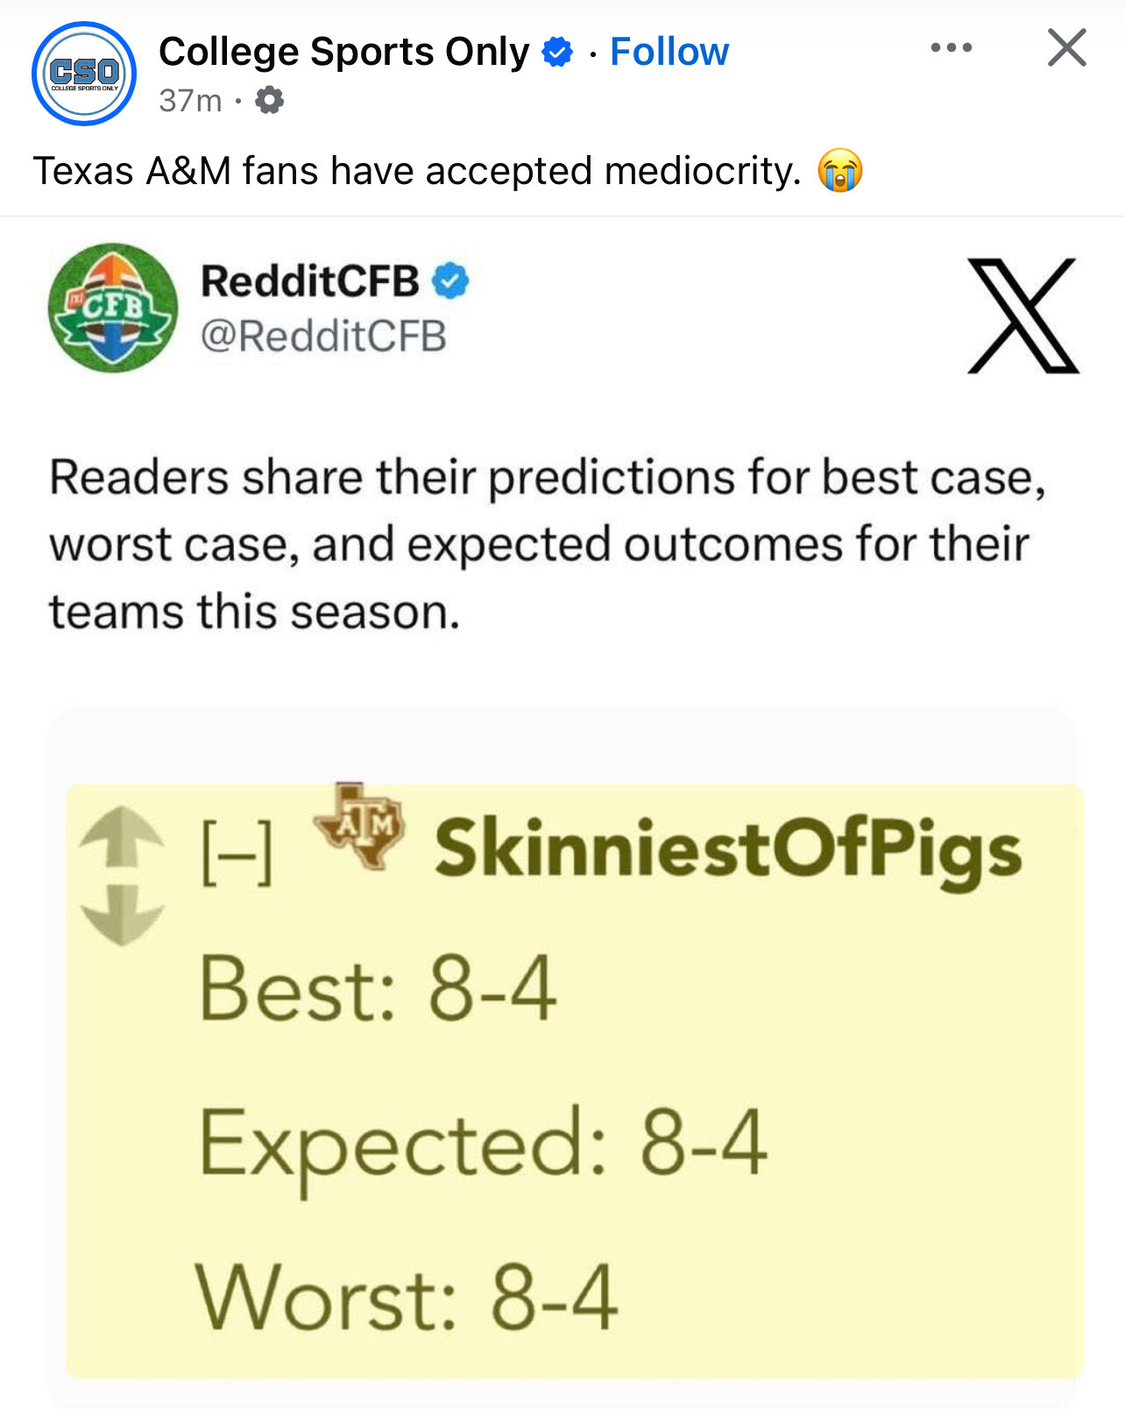The width and height of the screenshot is (1125, 1421).
Task: Click the X platform logo
Action: coord(1023,316)
